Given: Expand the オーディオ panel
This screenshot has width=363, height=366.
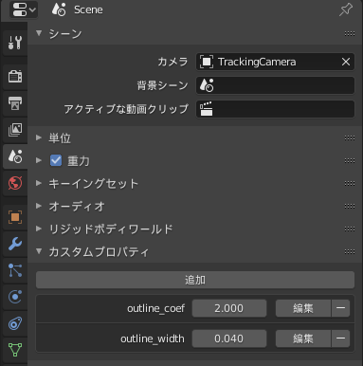Looking at the screenshot, I should pyautogui.click(x=77, y=206).
